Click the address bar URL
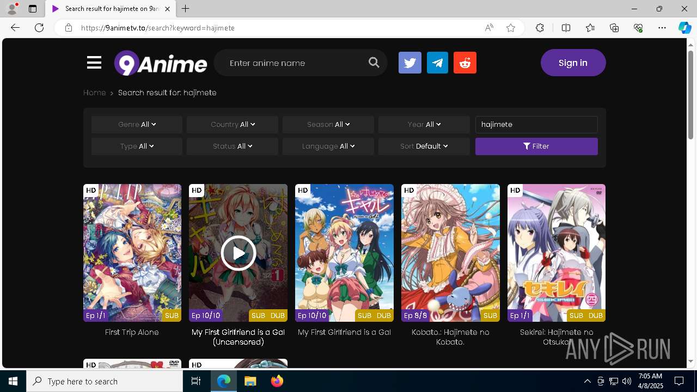Viewport: 697px width, 392px height. click(158, 28)
